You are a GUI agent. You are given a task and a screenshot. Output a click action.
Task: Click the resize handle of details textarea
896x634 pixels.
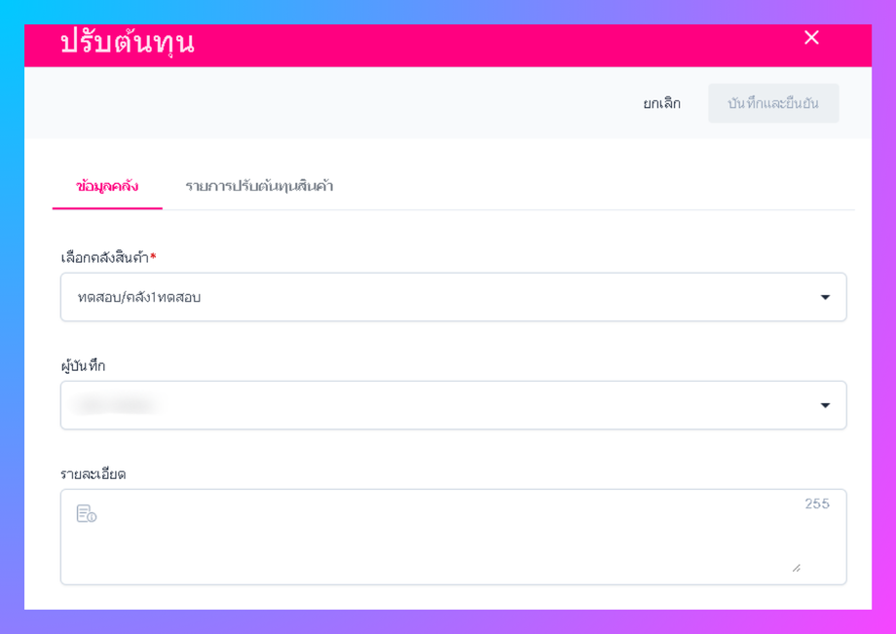pos(796,568)
